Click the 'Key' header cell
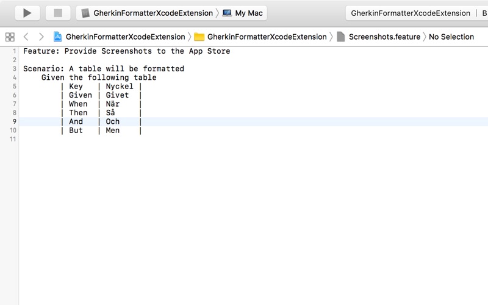488x305 pixels. (76, 86)
